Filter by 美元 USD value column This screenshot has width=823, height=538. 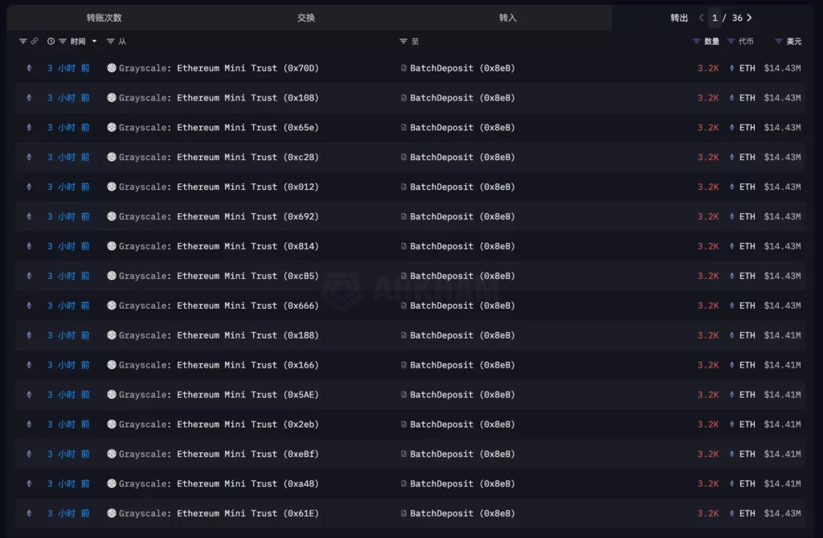pyautogui.click(x=779, y=41)
